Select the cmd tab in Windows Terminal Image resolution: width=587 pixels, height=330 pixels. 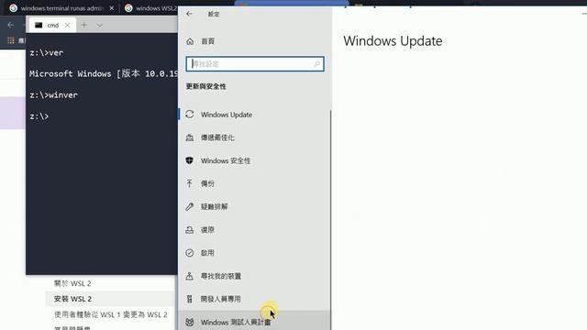tap(52, 26)
